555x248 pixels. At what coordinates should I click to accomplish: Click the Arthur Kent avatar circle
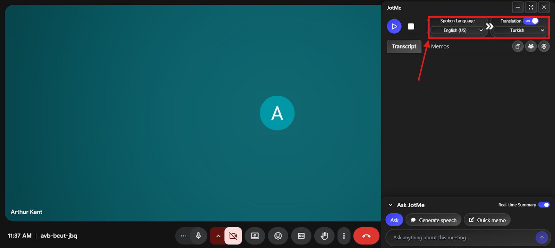point(277,113)
